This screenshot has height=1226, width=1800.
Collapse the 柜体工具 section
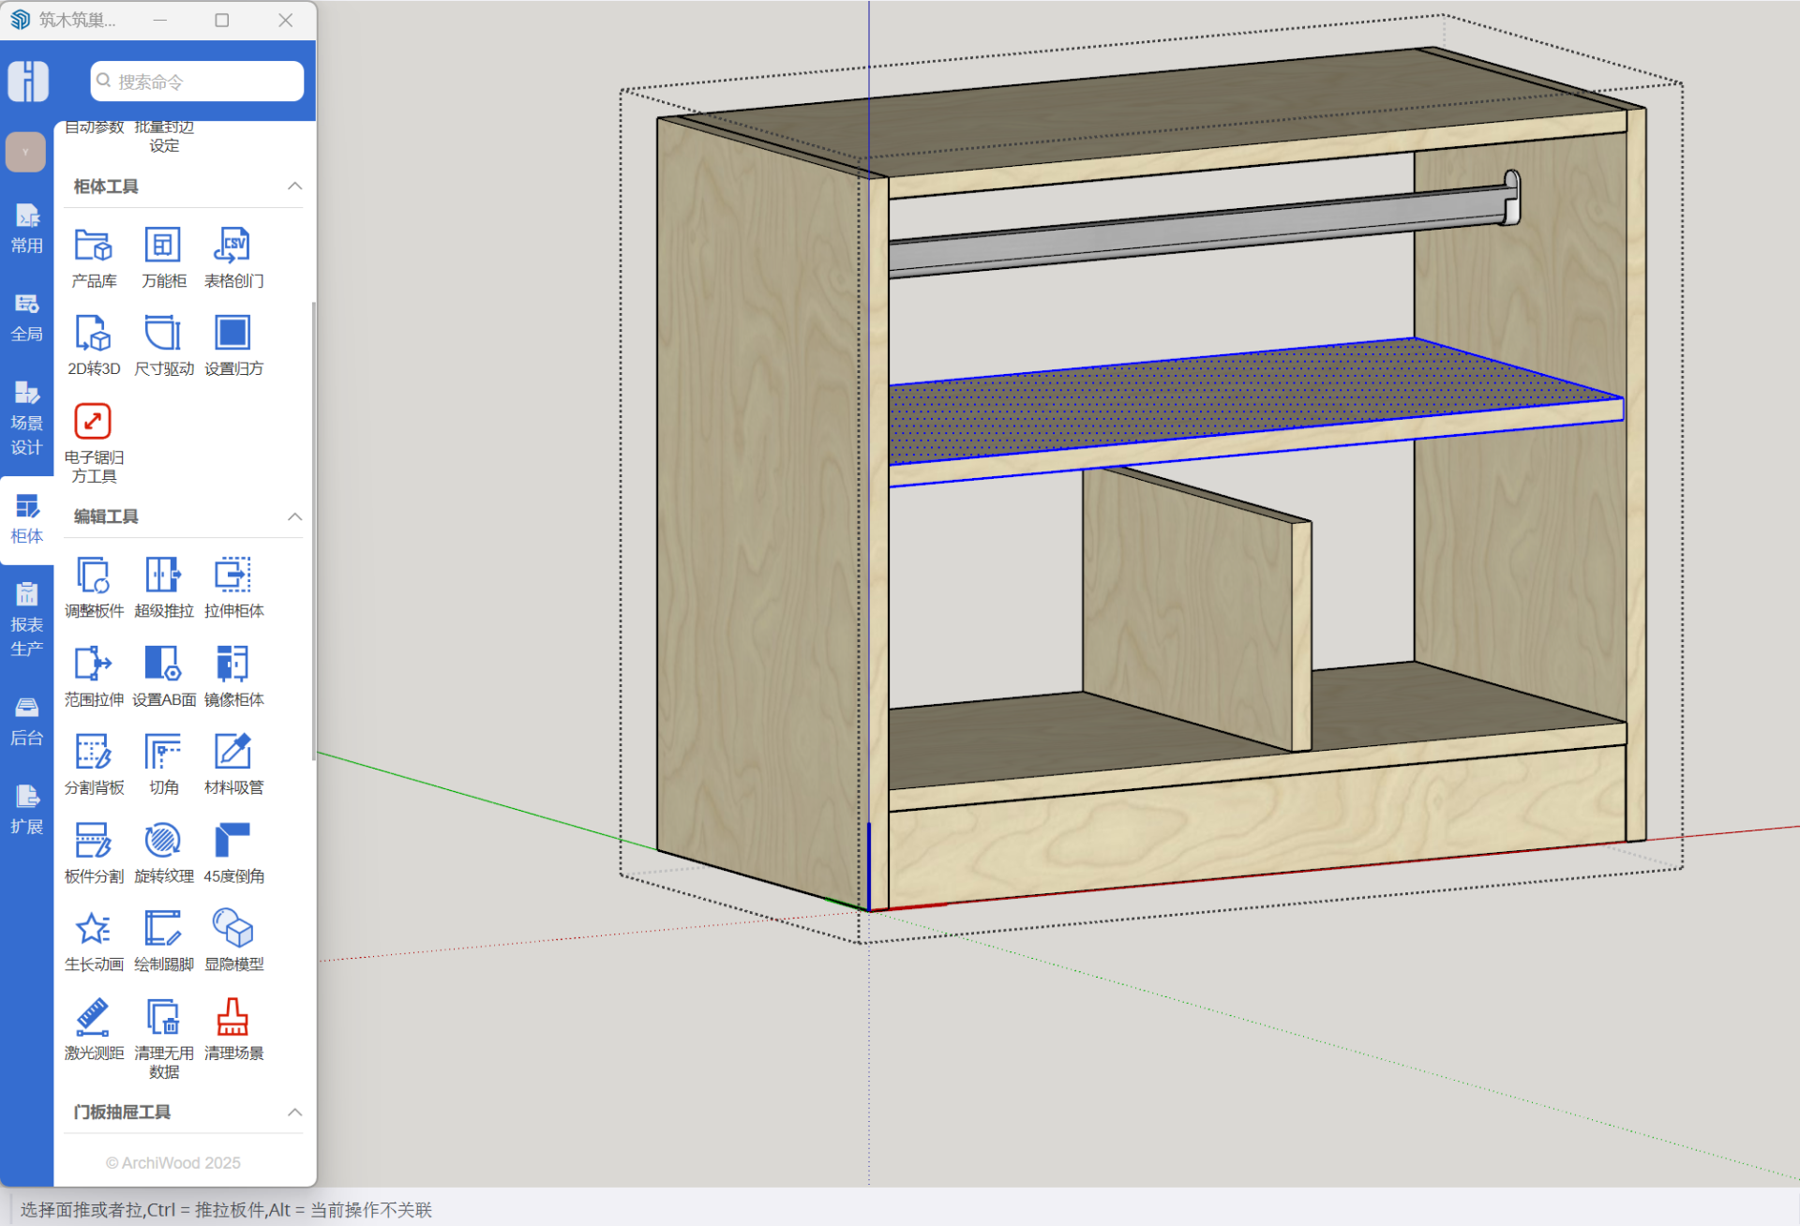coord(294,187)
